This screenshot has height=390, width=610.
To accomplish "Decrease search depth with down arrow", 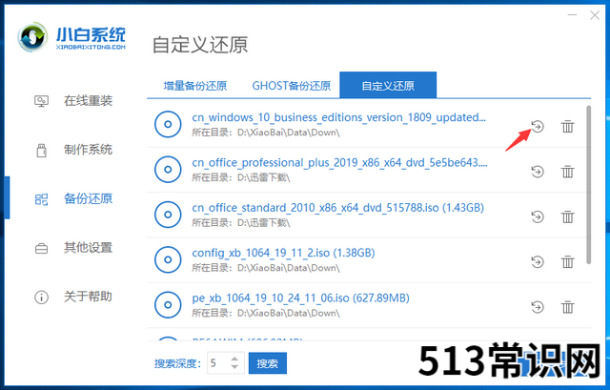I will (234, 367).
